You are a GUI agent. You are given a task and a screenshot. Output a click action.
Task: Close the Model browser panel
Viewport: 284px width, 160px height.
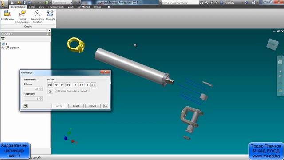(49, 30)
